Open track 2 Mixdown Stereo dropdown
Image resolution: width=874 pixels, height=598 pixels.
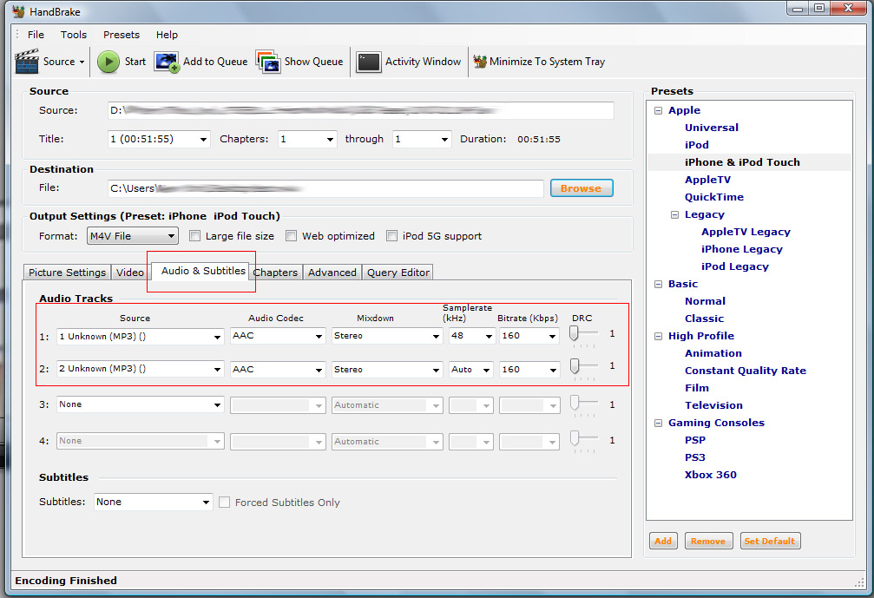tap(387, 370)
